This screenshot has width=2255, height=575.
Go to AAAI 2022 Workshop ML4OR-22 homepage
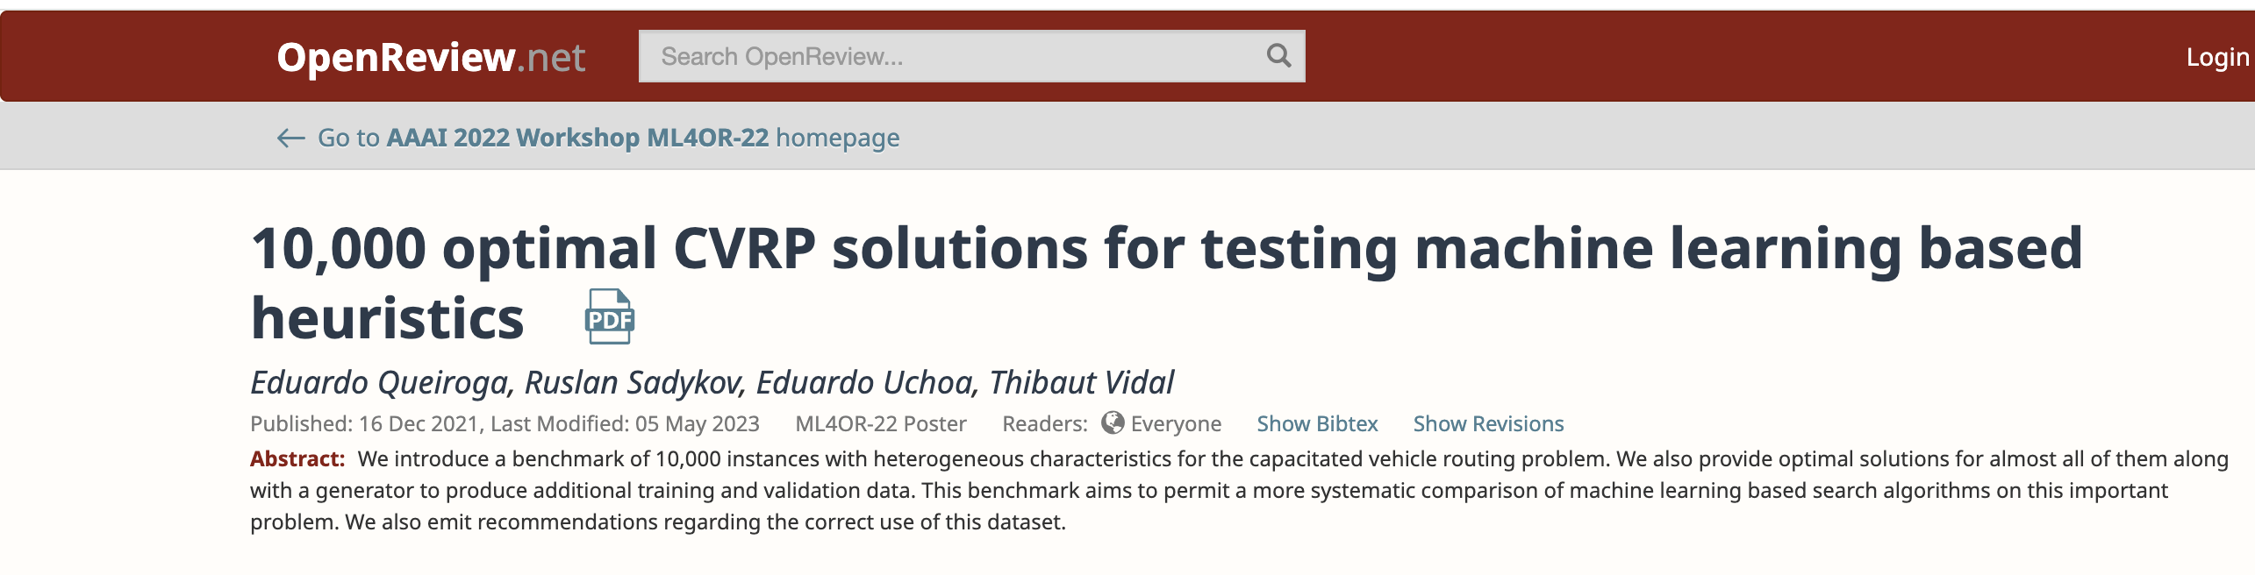point(607,138)
